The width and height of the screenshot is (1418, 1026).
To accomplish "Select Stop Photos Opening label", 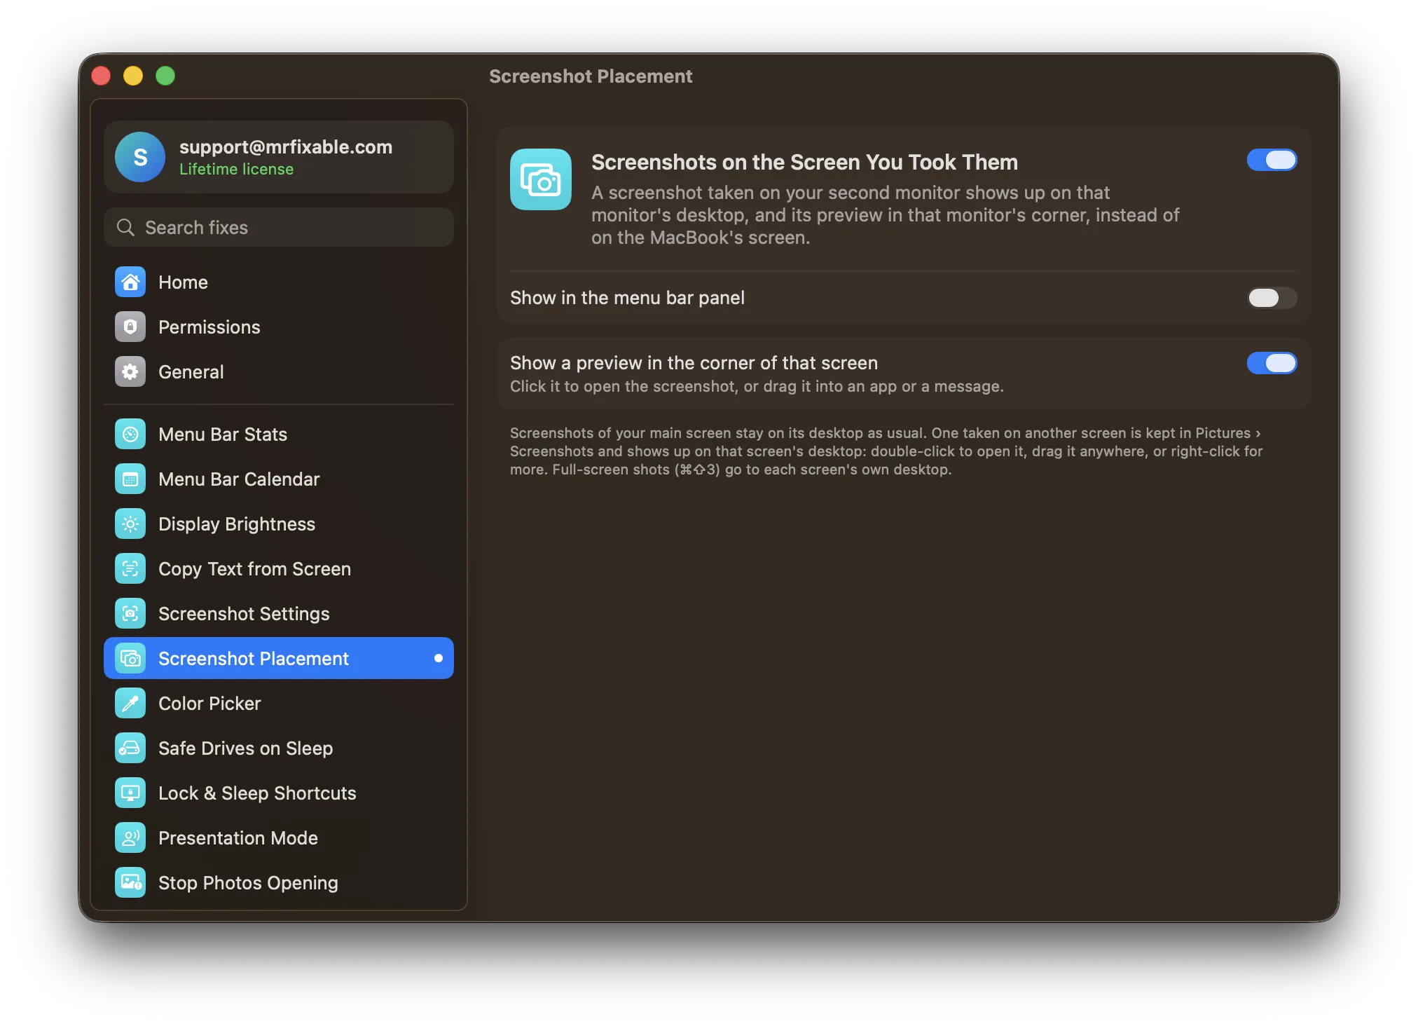I will click(x=248, y=883).
